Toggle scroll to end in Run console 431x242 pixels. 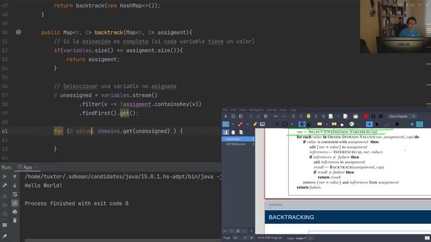pos(15,203)
